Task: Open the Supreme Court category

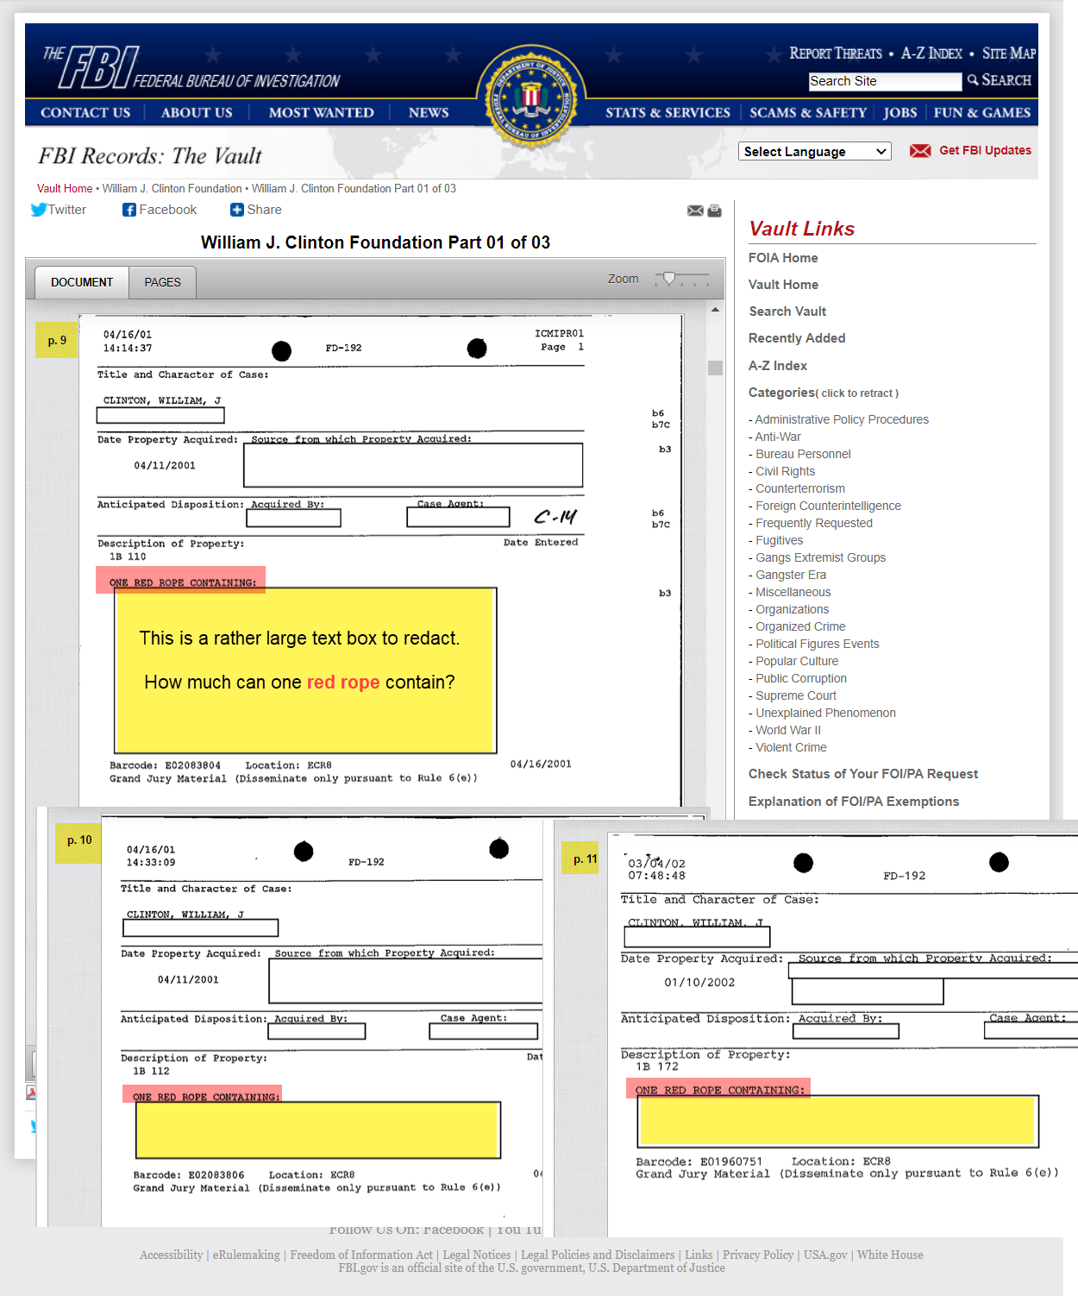Action: (796, 695)
